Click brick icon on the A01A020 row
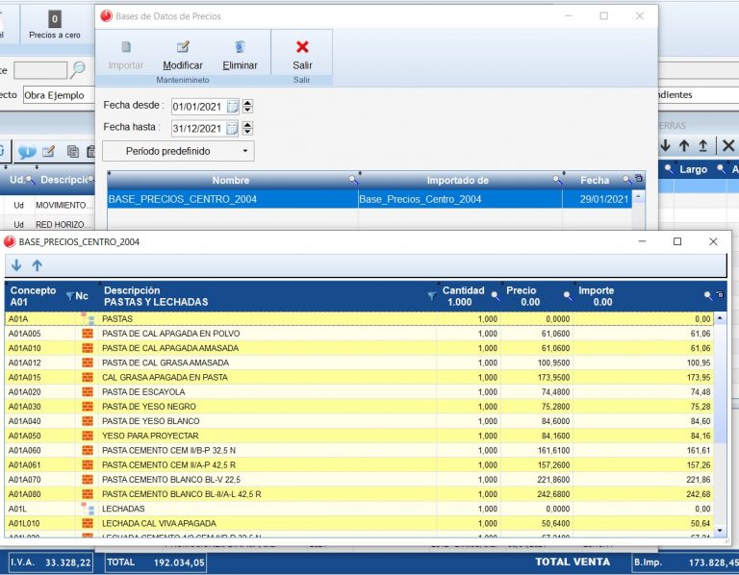 click(x=88, y=391)
